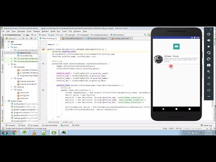The width and height of the screenshot is (216, 162).
Task: Tap the green Android logo in app
Action: pos(176,46)
